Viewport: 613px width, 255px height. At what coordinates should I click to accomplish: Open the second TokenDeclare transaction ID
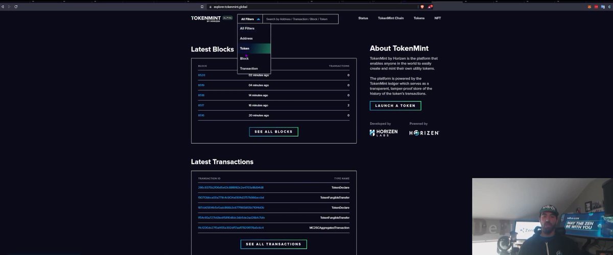click(231, 208)
